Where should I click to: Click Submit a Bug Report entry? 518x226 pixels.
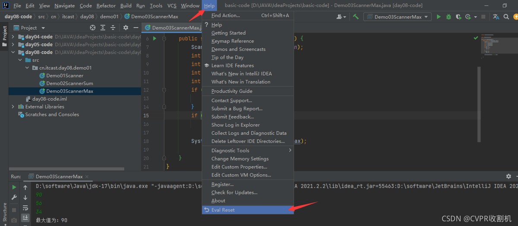(248, 109)
